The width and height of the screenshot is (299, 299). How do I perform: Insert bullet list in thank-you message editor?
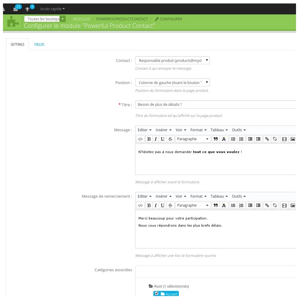click(233, 205)
